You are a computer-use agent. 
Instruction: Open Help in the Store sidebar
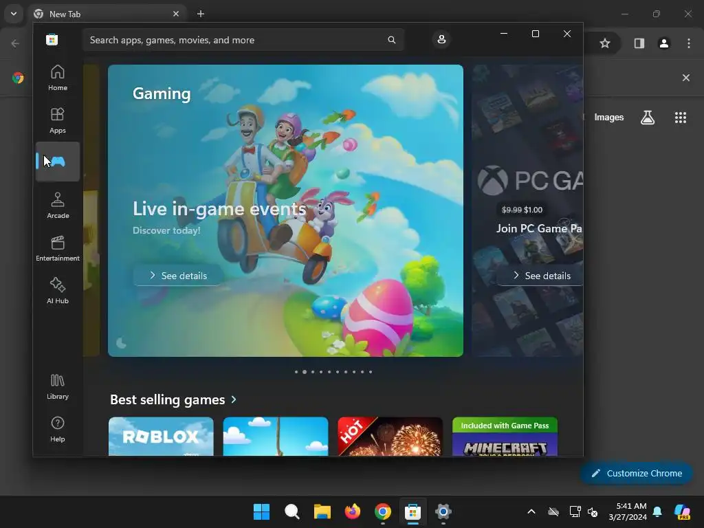tap(58, 429)
